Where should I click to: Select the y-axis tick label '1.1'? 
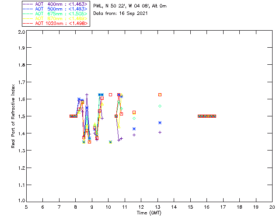pyautogui.click(x=21, y=185)
